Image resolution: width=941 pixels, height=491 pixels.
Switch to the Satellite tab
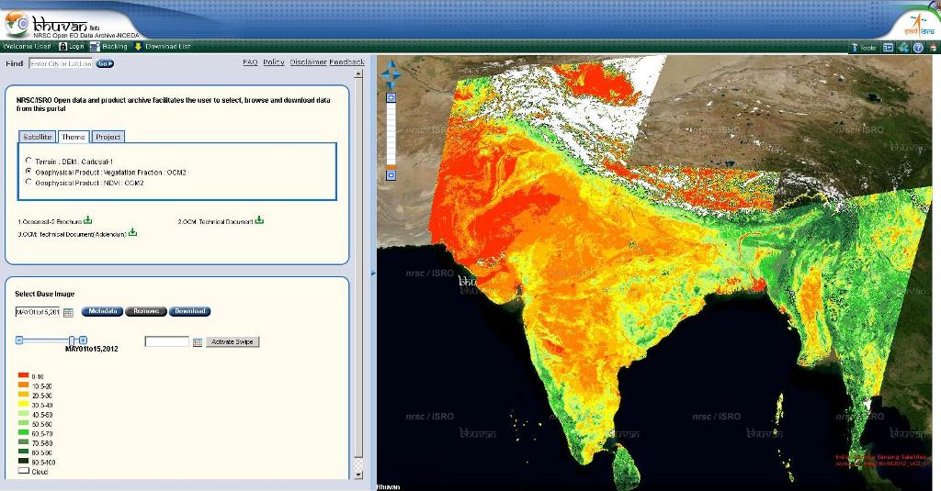tap(37, 137)
